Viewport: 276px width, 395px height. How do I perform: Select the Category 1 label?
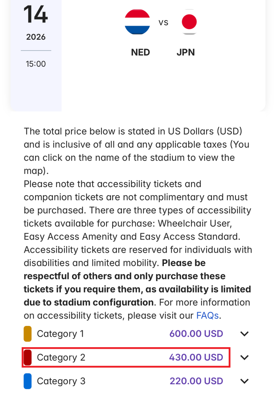60,334
